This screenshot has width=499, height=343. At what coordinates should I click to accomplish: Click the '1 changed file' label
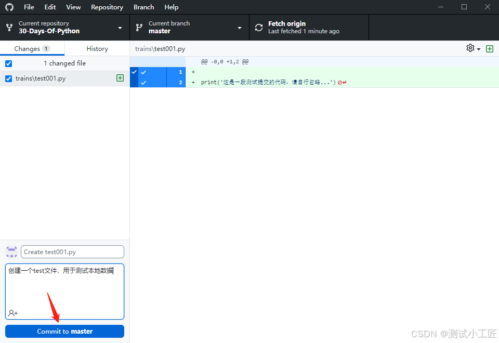(64, 63)
